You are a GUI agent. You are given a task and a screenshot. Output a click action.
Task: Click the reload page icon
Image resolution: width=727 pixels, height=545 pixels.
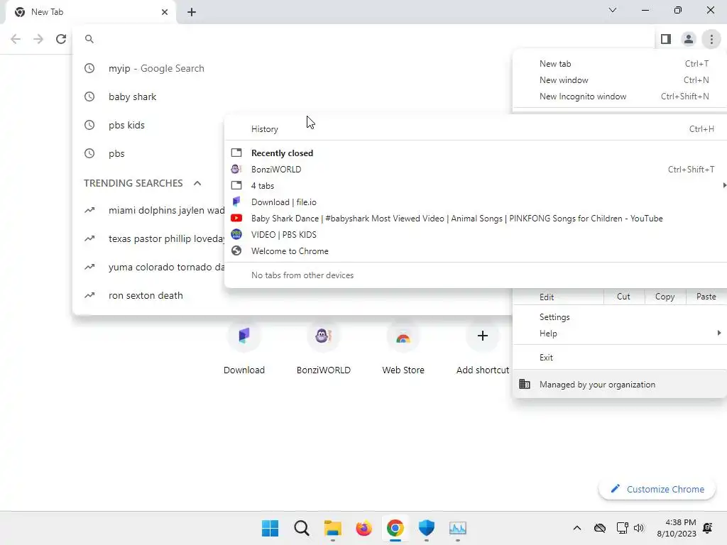(61, 39)
